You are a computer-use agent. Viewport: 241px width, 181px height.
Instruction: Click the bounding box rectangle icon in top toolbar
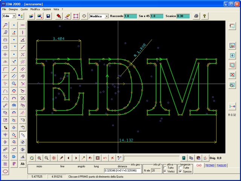pyautogui.click(x=76, y=16)
